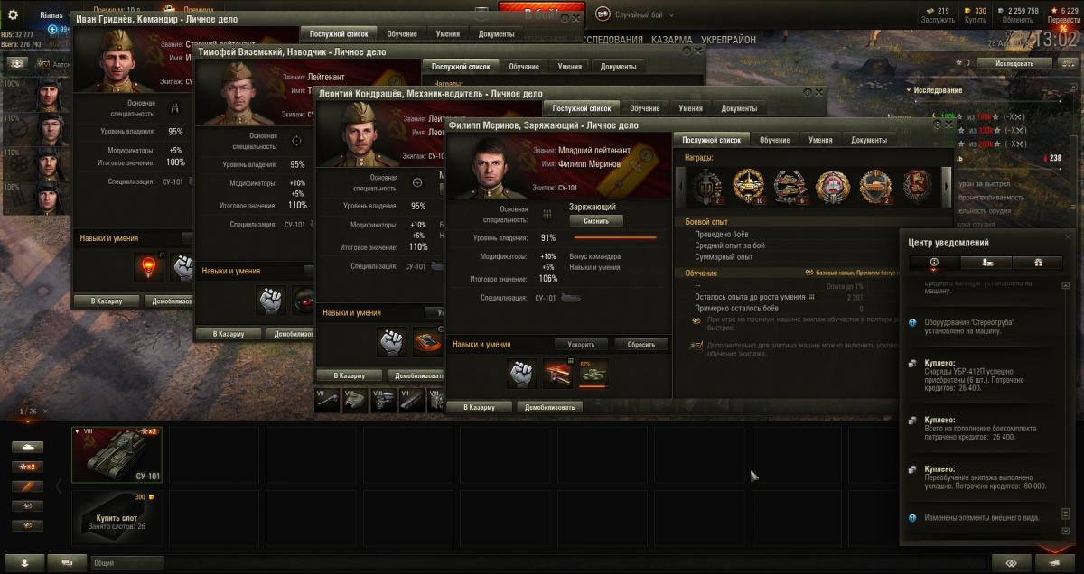Open the УКРЕПРАЙОН main menu item
This screenshot has height=574, width=1084.
pos(729,40)
